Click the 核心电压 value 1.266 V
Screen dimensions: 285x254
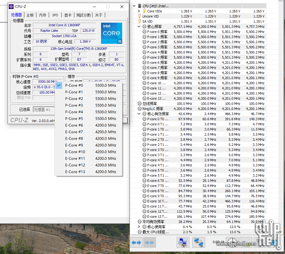85,41
